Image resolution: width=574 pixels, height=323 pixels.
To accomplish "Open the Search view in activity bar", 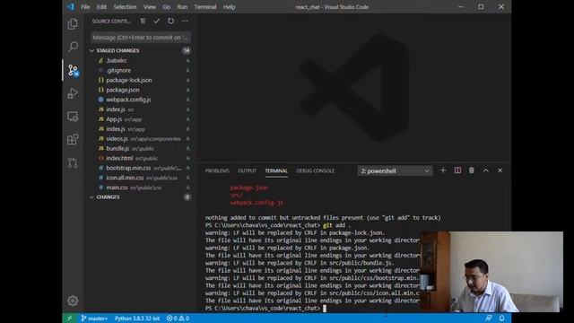I will point(73,47).
